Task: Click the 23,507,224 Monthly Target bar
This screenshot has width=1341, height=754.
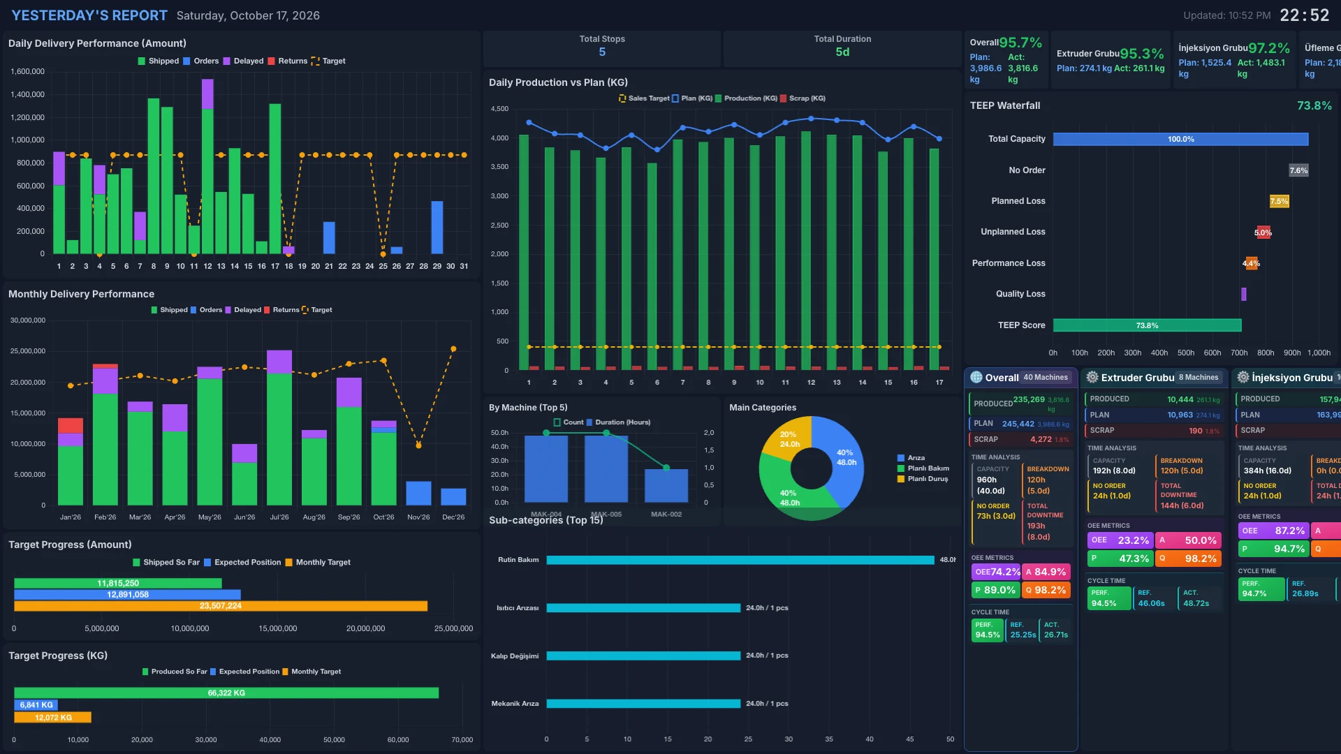Action: pyautogui.click(x=221, y=606)
